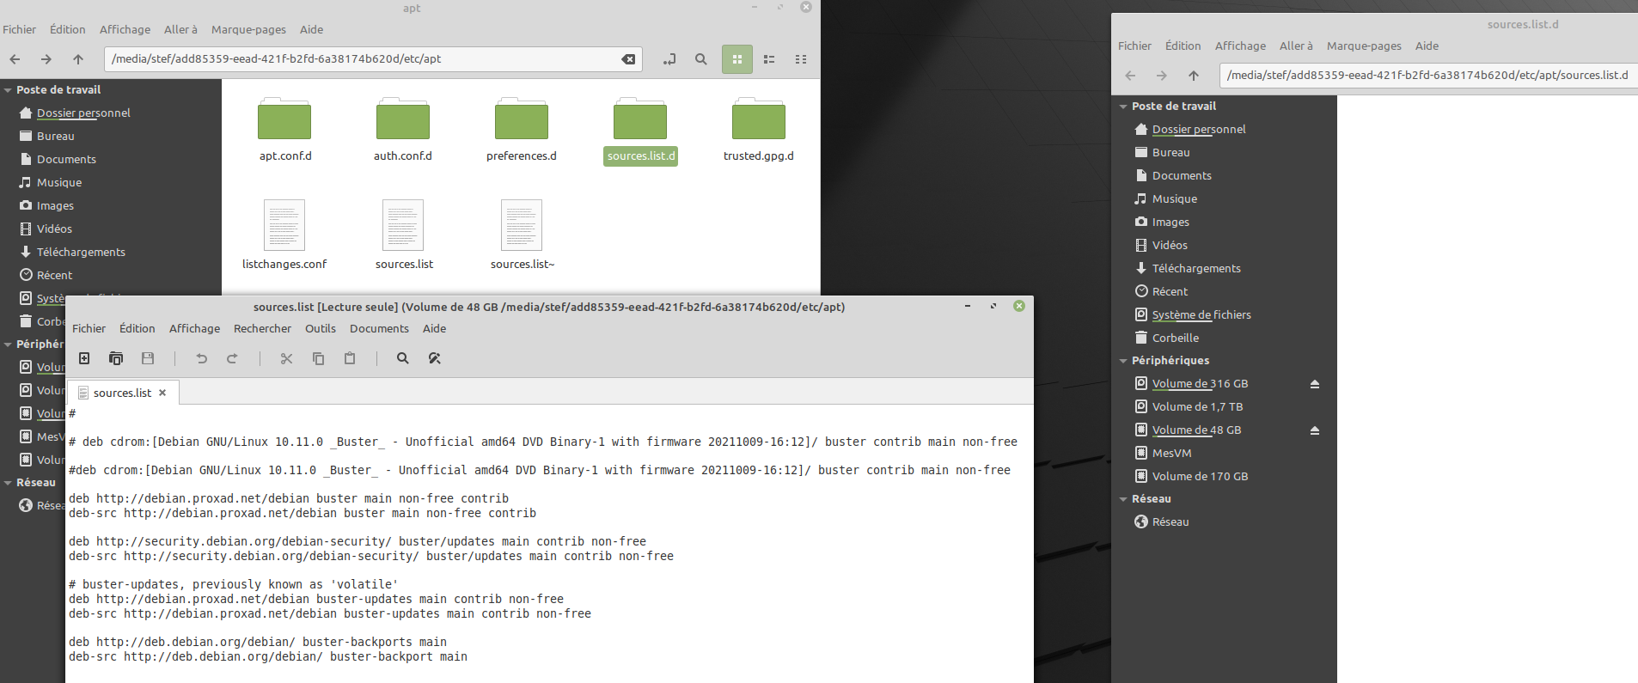
Task: Undo the last edit in text editor
Action: point(201,358)
